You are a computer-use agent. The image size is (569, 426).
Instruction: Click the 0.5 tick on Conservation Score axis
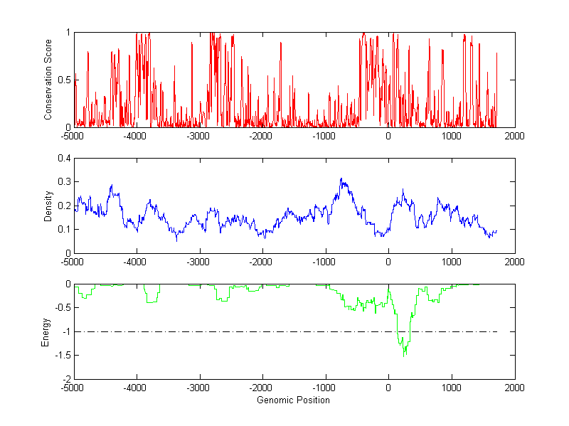(x=64, y=80)
